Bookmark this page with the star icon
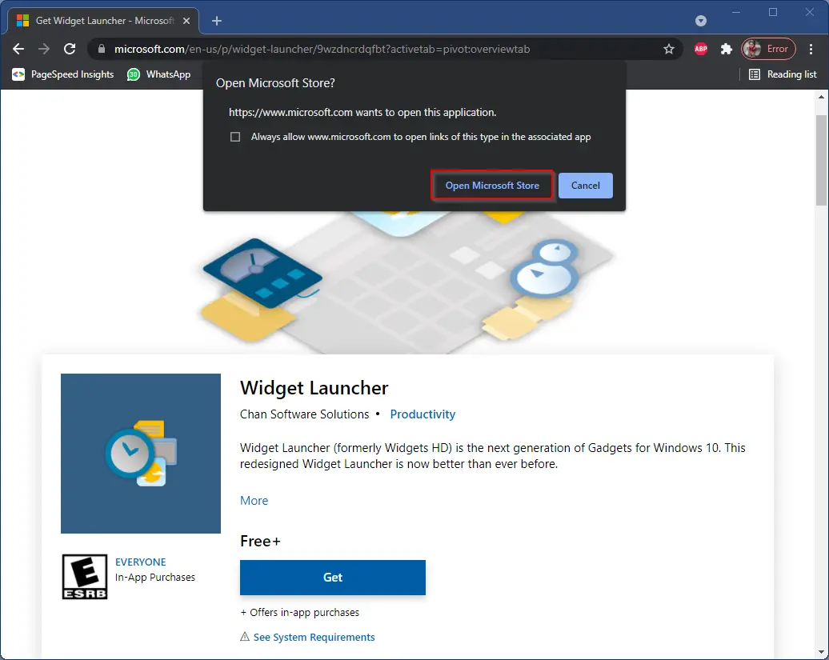The image size is (829, 660). [x=669, y=49]
